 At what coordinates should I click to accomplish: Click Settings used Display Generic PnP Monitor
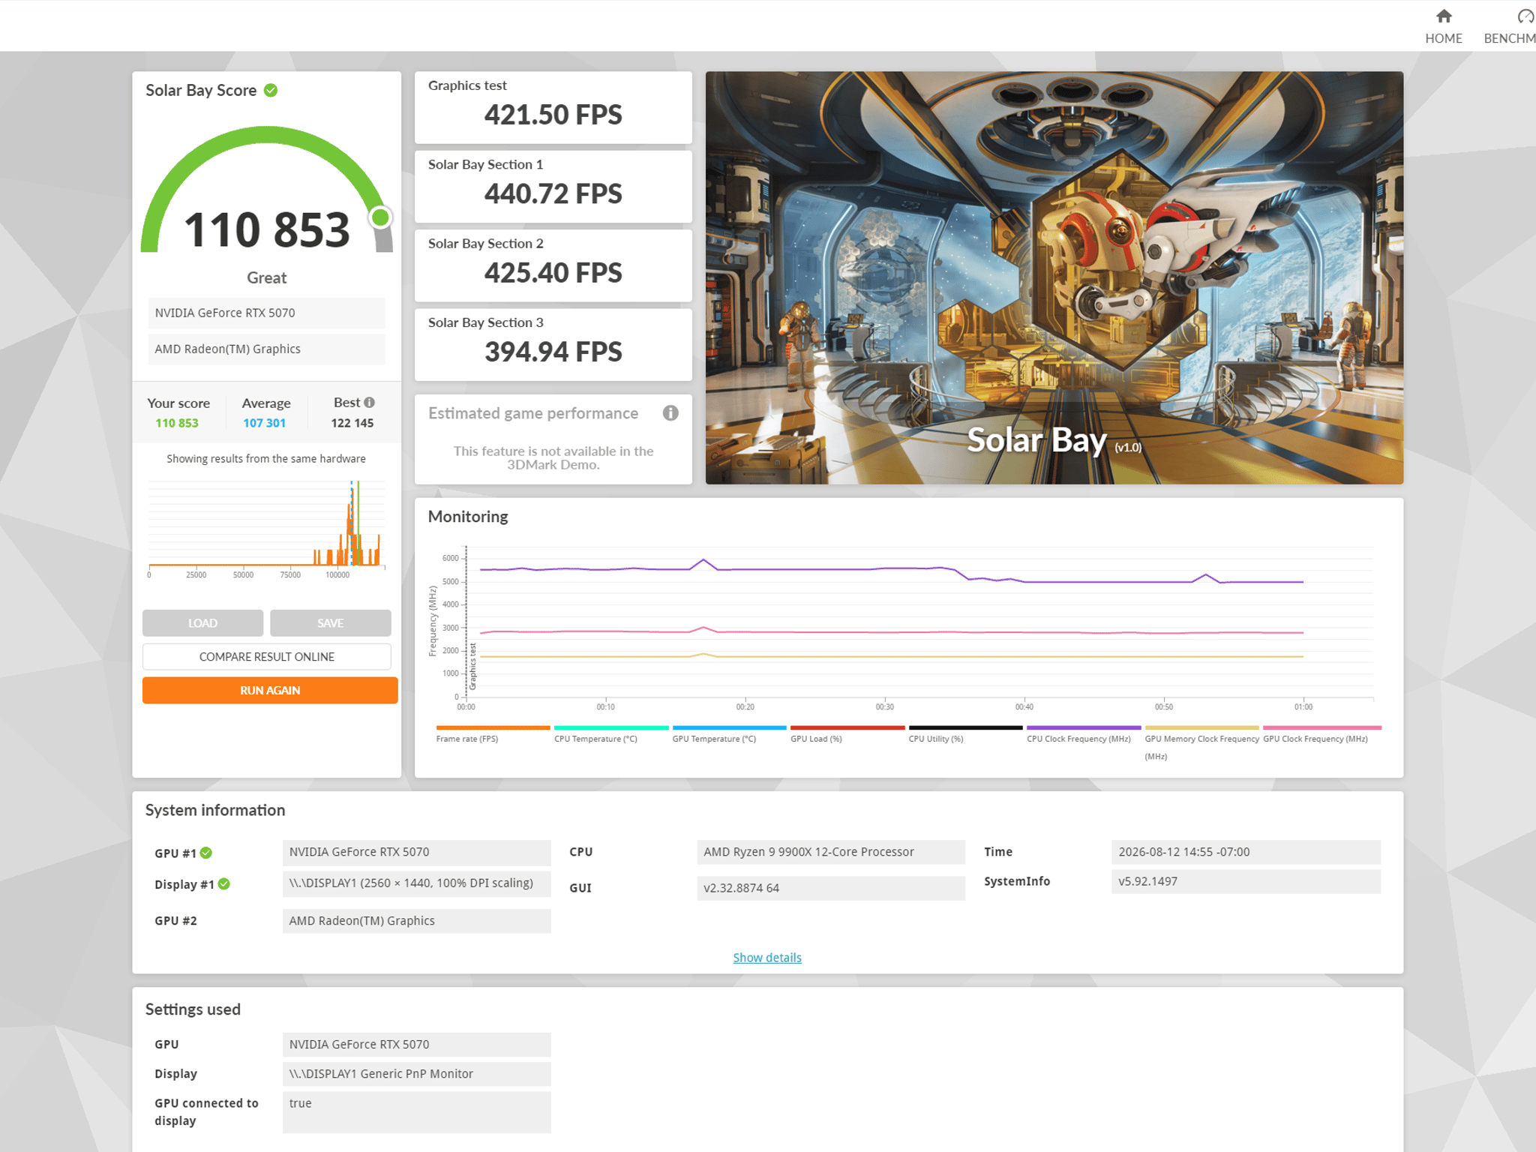pos(416,1074)
